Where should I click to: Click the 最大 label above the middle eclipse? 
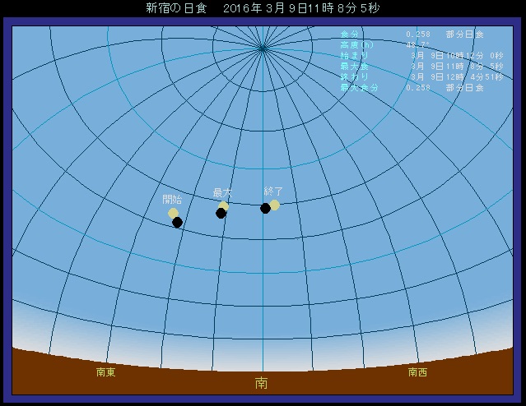pos(222,192)
